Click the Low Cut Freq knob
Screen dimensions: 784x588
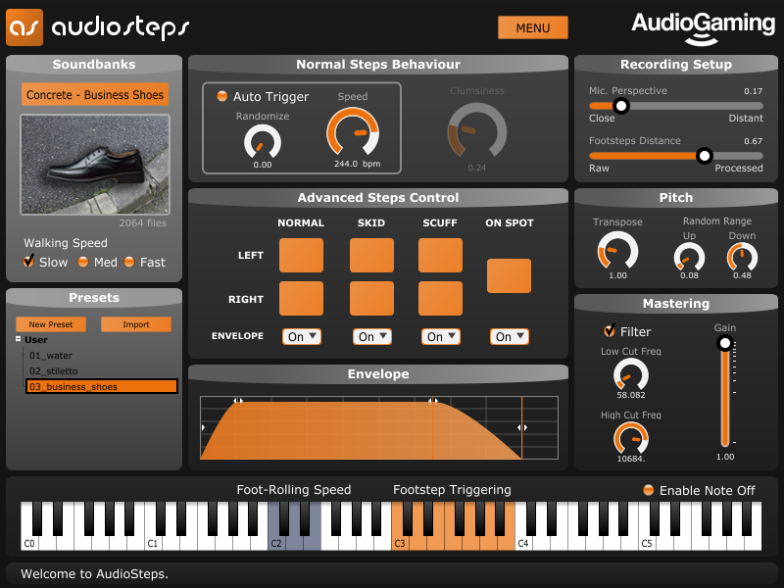tap(630, 374)
